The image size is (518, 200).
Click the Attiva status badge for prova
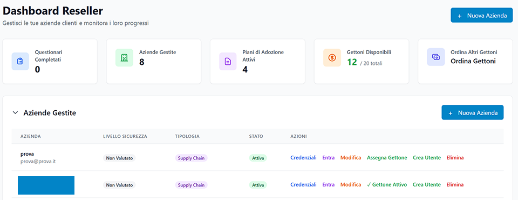258,158
